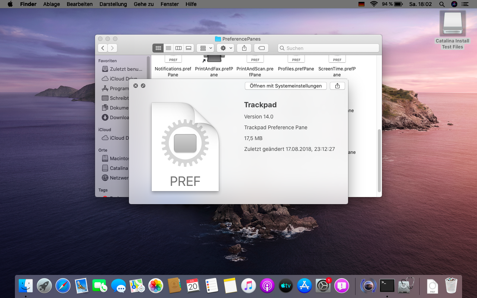This screenshot has width=477, height=298.
Task: Select ScreenTime.prefPane file
Action: click(337, 66)
